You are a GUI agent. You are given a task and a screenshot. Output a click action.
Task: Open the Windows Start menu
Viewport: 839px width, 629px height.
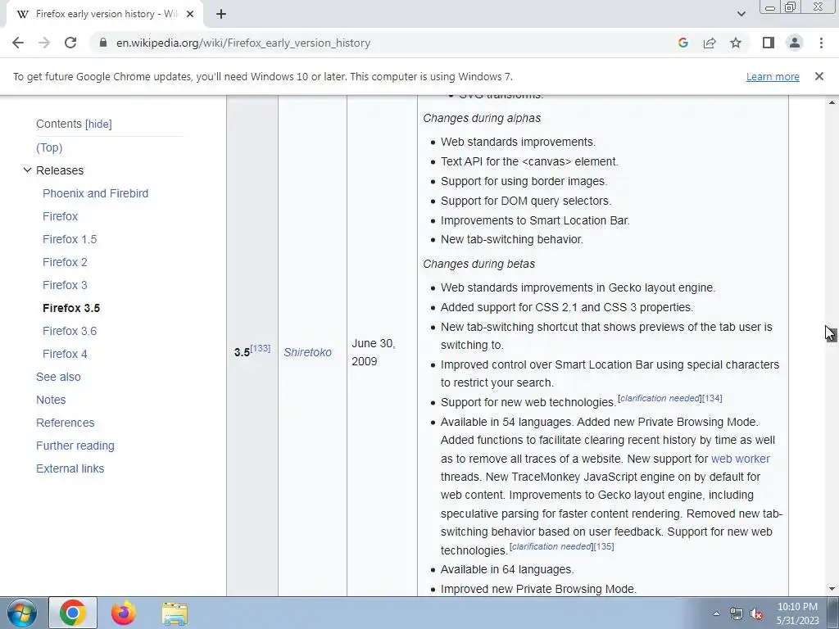(x=21, y=613)
